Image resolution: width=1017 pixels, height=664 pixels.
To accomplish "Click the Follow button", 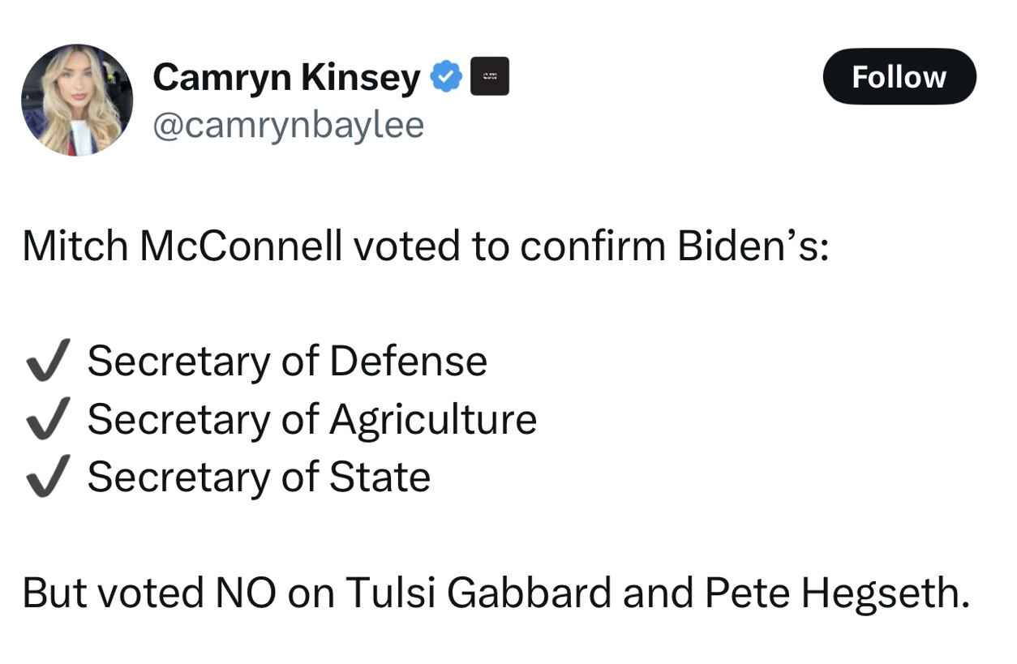I will [x=899, y=77].
